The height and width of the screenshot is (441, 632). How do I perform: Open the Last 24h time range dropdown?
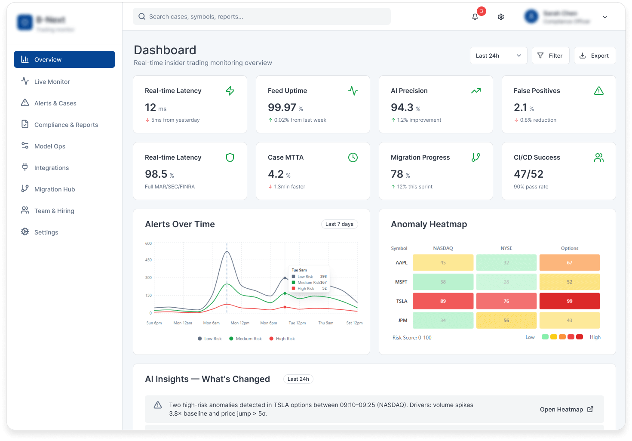coord(498,56)
